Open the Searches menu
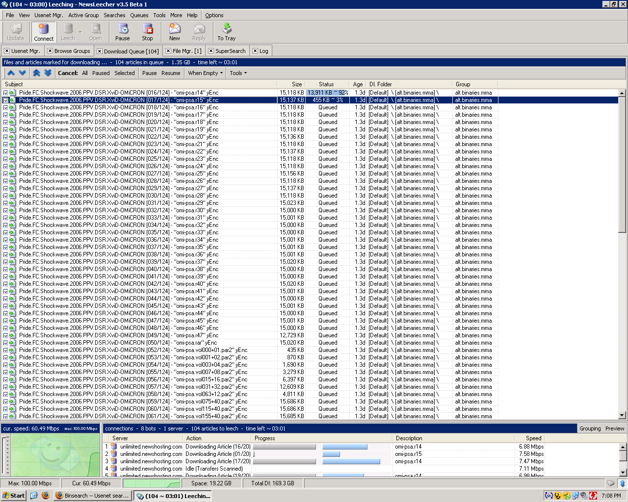 point(114,15)
